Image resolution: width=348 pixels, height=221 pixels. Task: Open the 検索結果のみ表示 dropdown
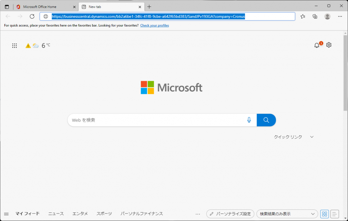[287, 214]
